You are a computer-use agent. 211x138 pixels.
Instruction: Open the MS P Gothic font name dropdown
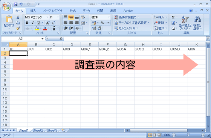coord(47,17)
